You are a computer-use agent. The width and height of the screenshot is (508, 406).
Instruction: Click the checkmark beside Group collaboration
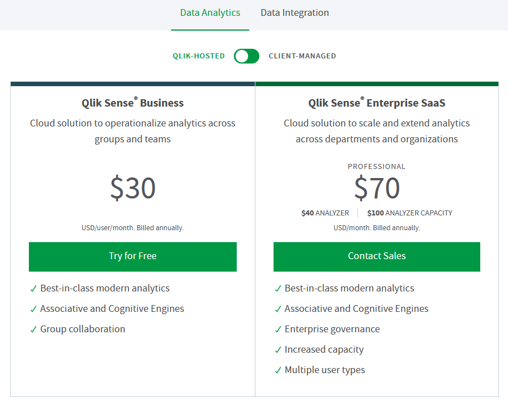pyautogui.click(x=33, y=330)
